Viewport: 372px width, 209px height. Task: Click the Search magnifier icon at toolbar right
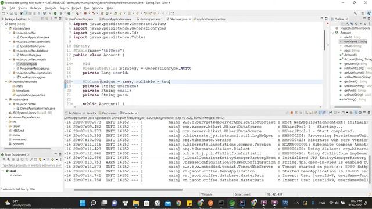(355, 13)
